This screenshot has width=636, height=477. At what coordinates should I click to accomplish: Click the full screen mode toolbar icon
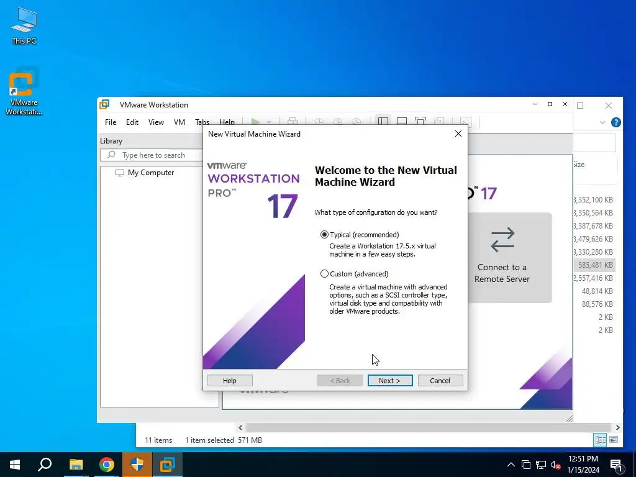click(420, 121)
